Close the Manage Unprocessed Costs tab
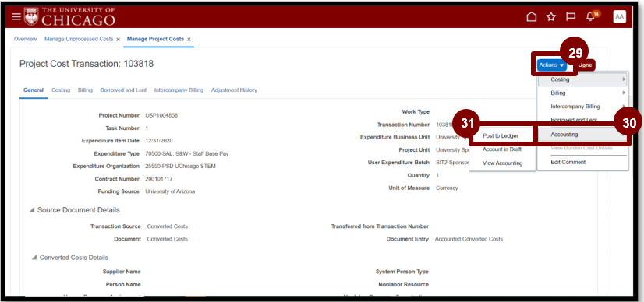644x302 pixels. (x=118, y=40)
